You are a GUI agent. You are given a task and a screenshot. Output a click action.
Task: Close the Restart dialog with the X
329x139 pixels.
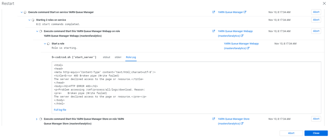324,3
